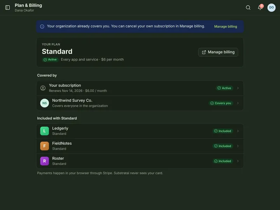
Task: Click the FieldNotes app name
Action: [x=62, y=143]
